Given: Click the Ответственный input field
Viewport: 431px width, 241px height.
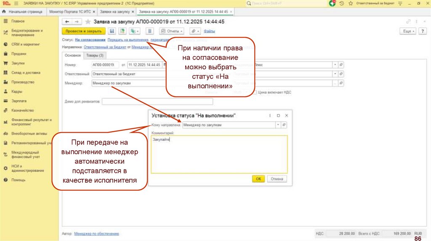Looking at the screenshot, I should point(128,74).
